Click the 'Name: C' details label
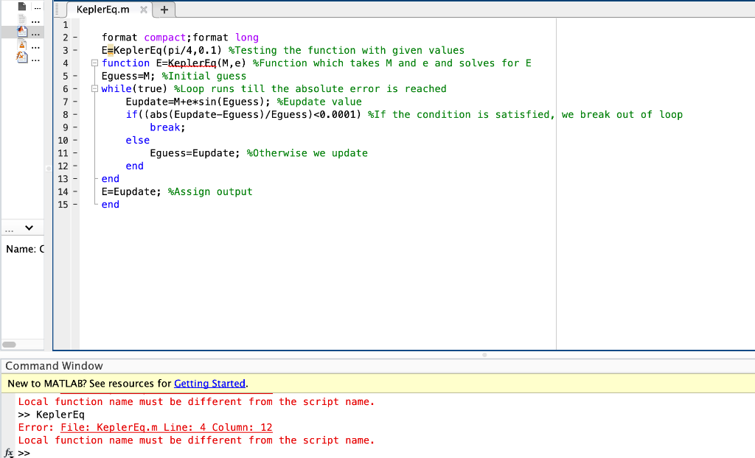 click(x=25, y=249)
